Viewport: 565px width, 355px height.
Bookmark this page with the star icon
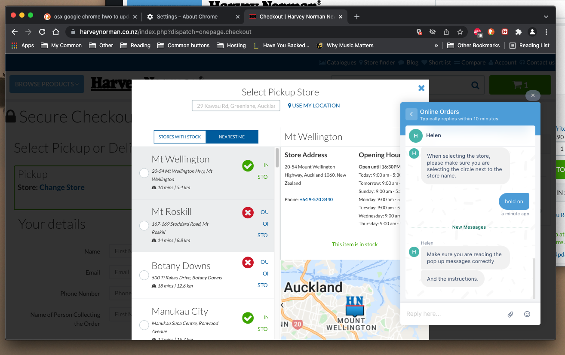click(x=460, y=32)
